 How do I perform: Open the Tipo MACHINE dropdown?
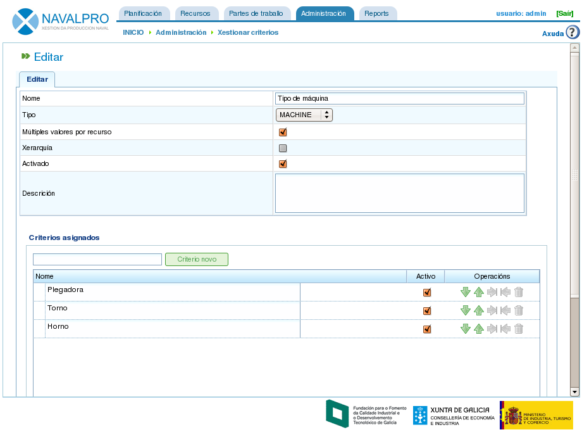(304, 115)
